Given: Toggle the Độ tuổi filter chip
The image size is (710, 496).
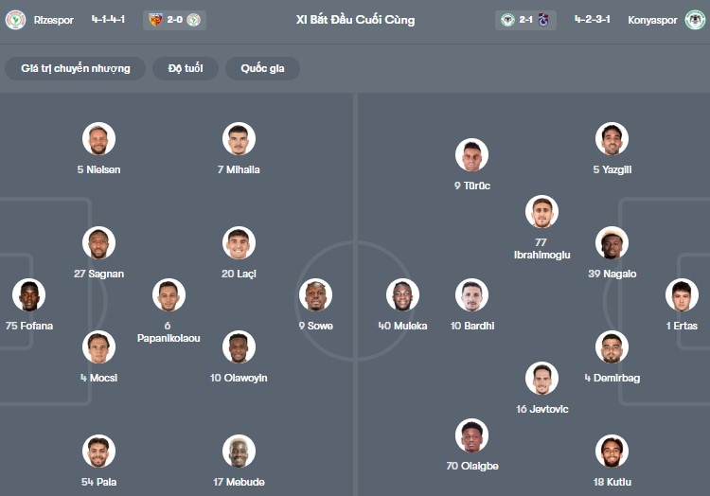Looking at the screenshot, I should coord(186,68).
